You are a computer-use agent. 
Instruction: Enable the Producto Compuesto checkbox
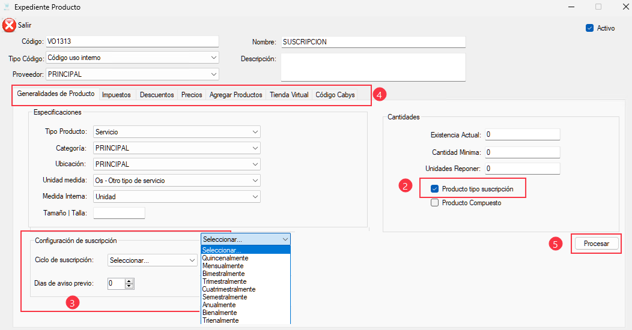click(x=434, y=203)
